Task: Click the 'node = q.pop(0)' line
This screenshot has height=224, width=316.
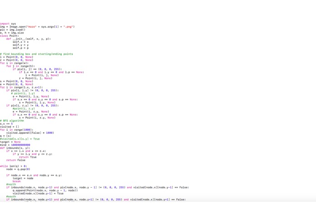Action: [x=18, y=169]
